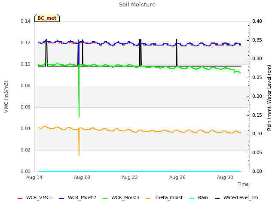Click the Soil Moisture chart title
Screen dimensions: 275x206
[137, 5]
